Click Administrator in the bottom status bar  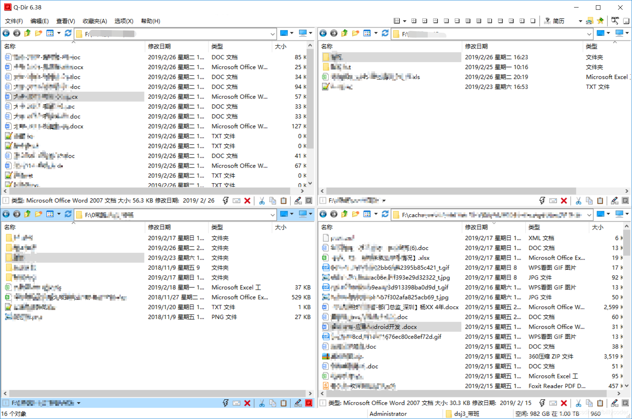tap(388, 414)
